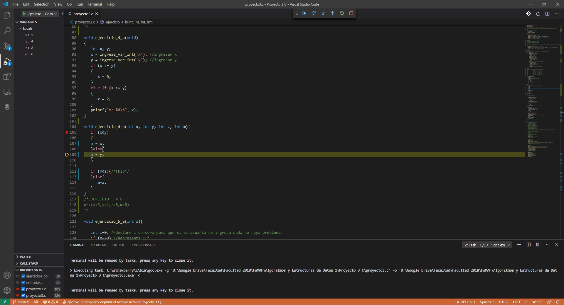Uncheck the ejercicio4_co breakpoint
This screenshot has width=564, height=305.
pyautogui.click(x=23, y=276)
